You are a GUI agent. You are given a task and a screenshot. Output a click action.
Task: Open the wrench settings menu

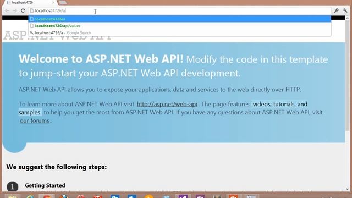(345, 10)
